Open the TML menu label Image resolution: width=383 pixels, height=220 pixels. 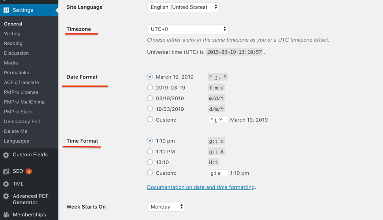18,184
